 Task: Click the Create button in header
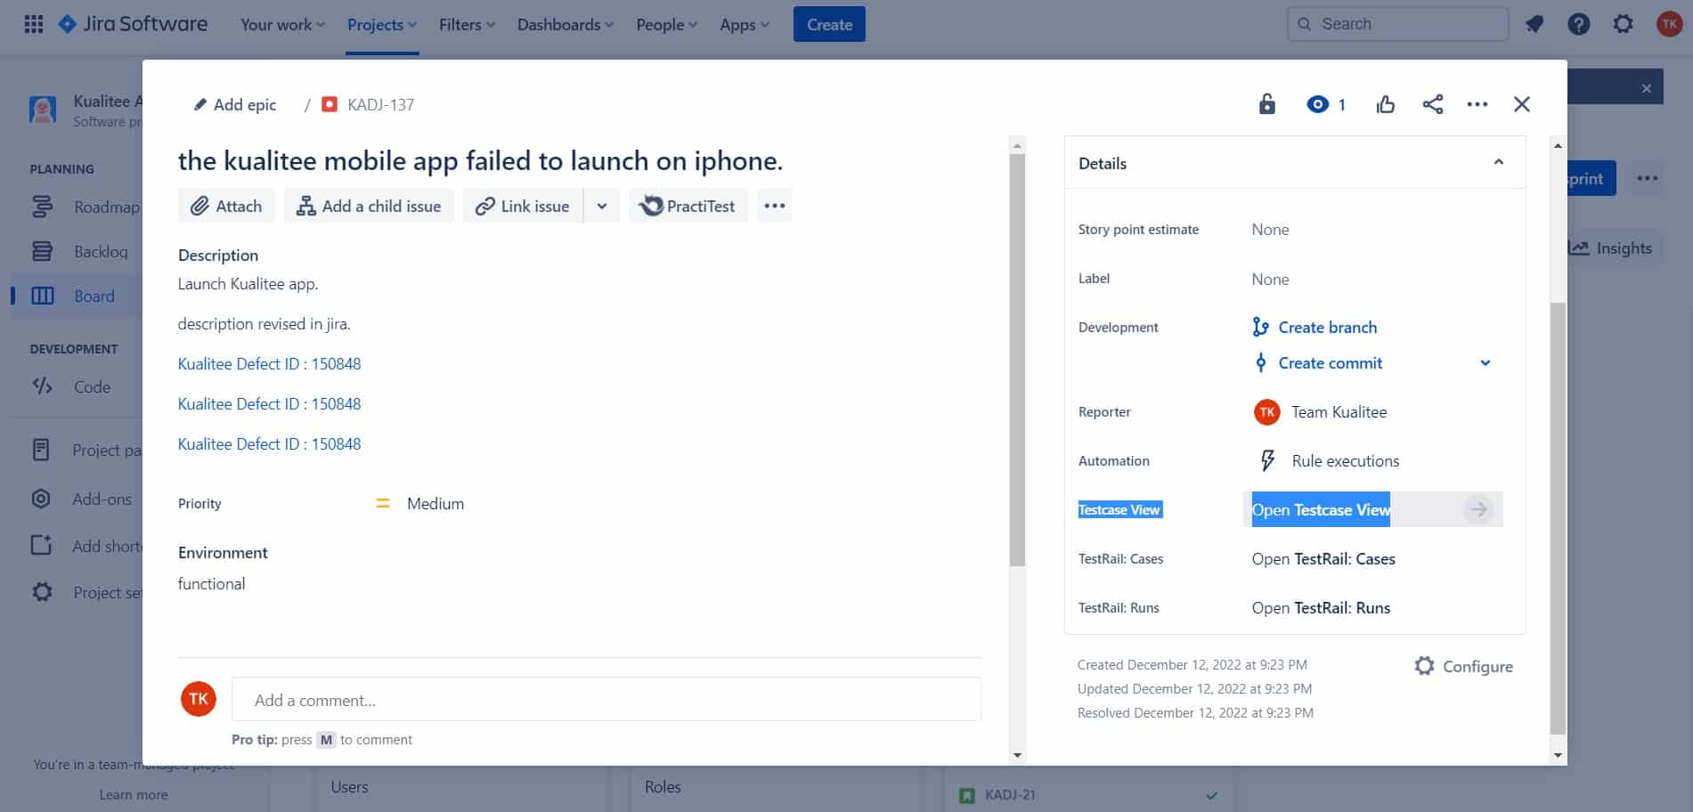pos(829,24)
